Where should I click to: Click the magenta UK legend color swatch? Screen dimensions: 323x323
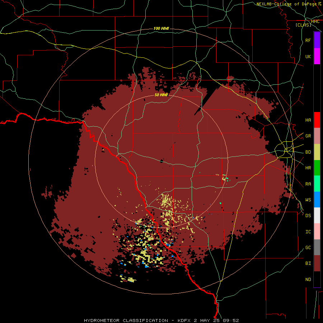(317, 56)
